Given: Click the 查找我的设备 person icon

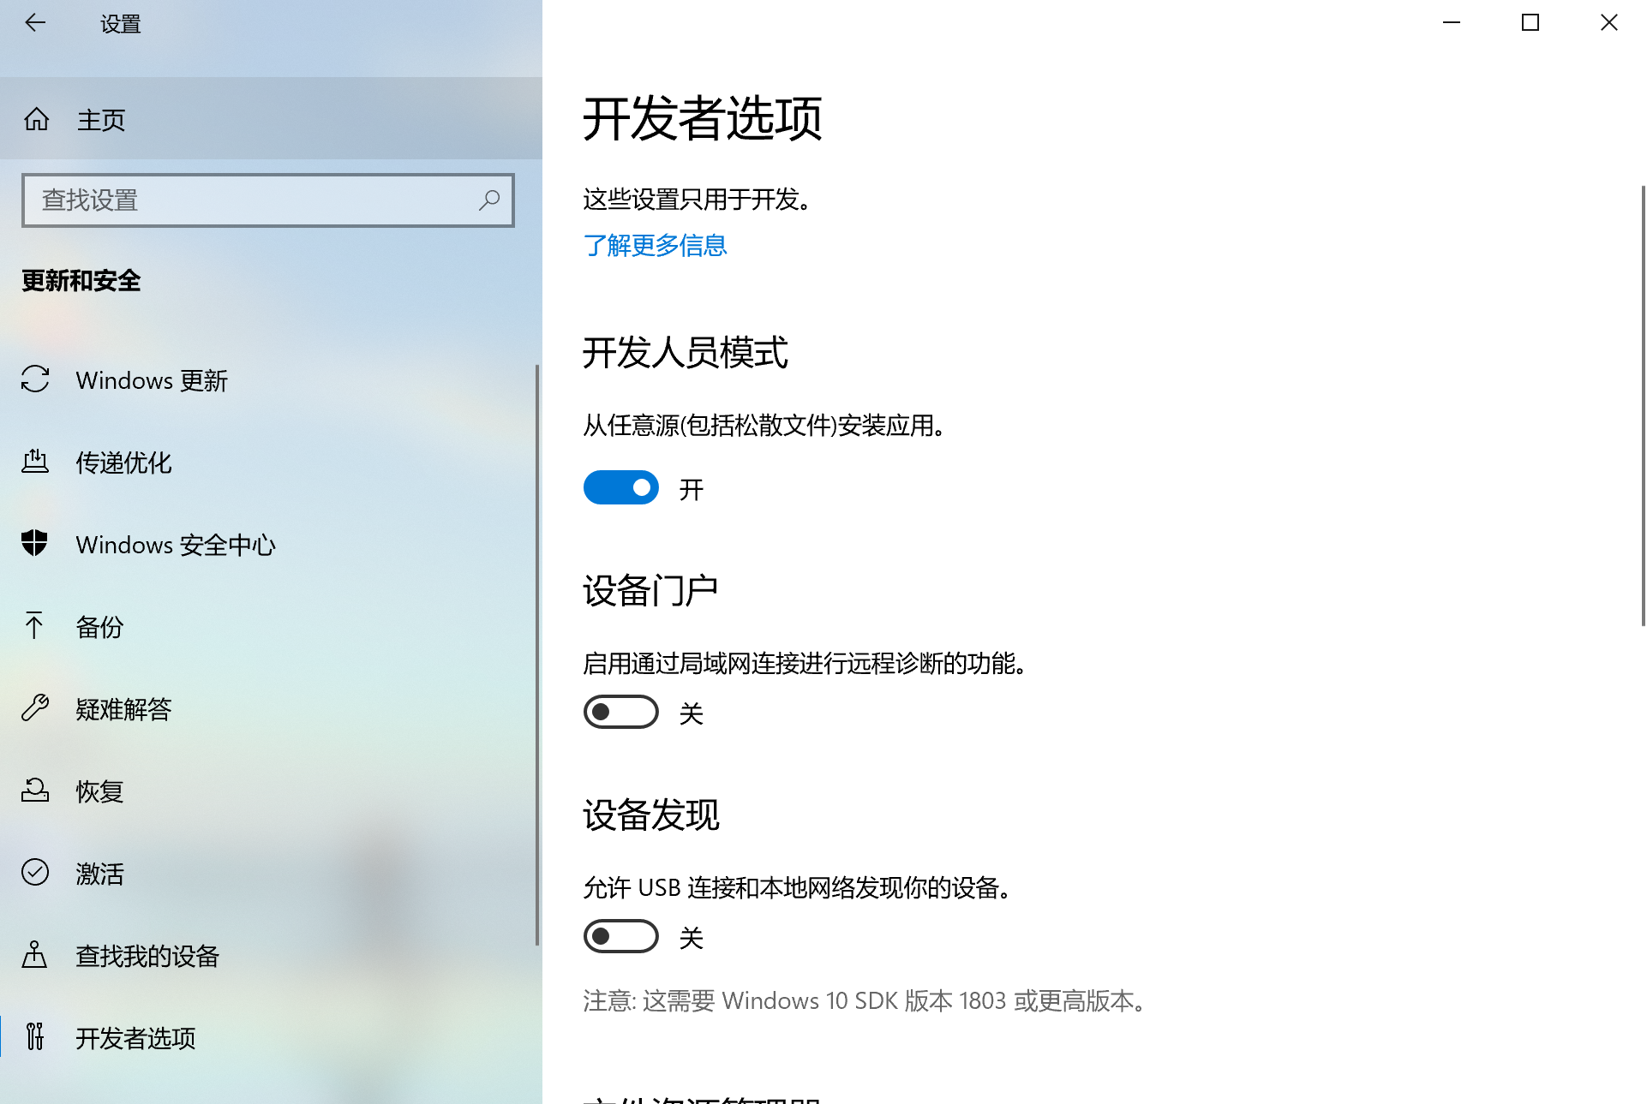Looking at the screenshot, I should (34, 954).
